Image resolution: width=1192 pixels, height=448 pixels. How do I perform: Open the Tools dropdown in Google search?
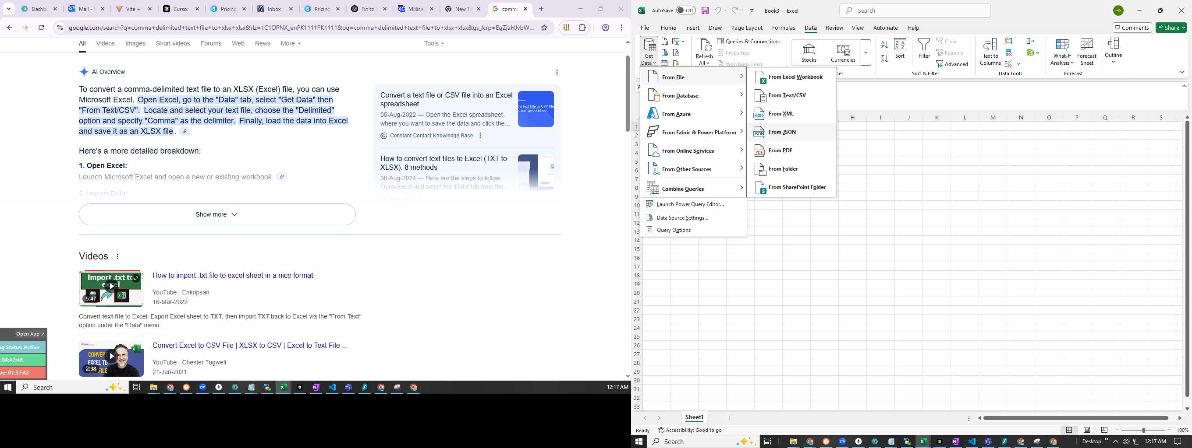click(x=433, y=43)
